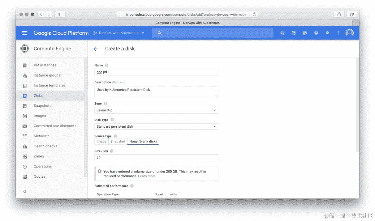Open Metadata page
The image size is (375, 221).
[x=41, y=136]
